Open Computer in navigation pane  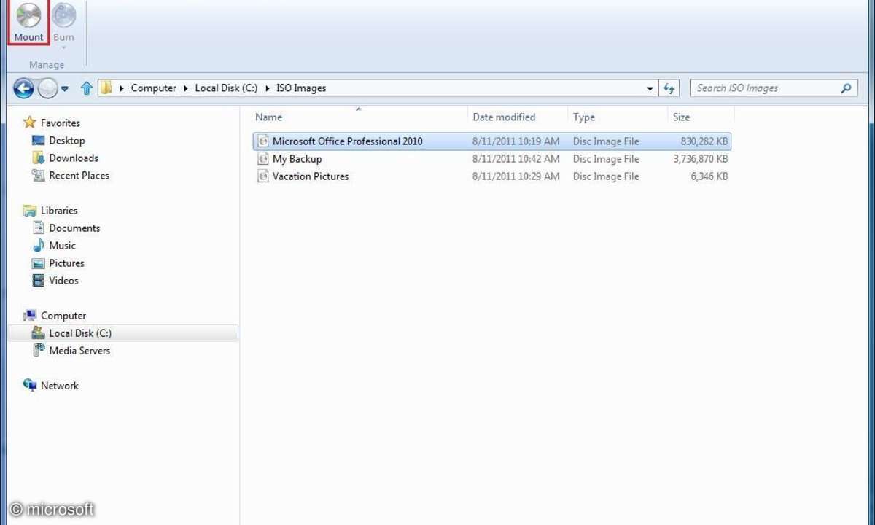[63, 316]
